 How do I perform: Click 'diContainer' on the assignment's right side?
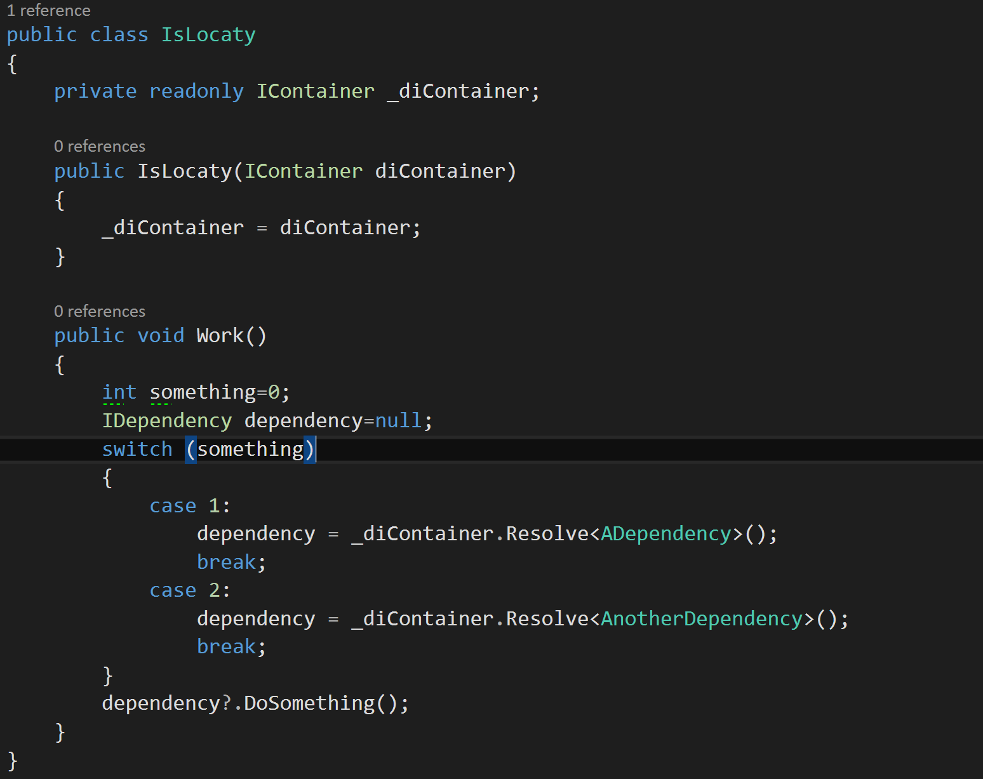(345, 228)
